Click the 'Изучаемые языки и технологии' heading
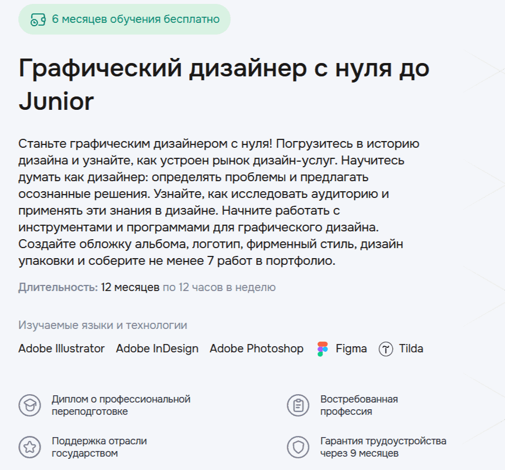The width and height of the screenshot is (505, 470). point(103,325)
